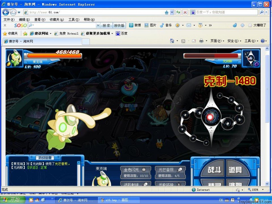Open 图片 from the SOSO toolbar

pyautogui.click(x=150, y=25)
